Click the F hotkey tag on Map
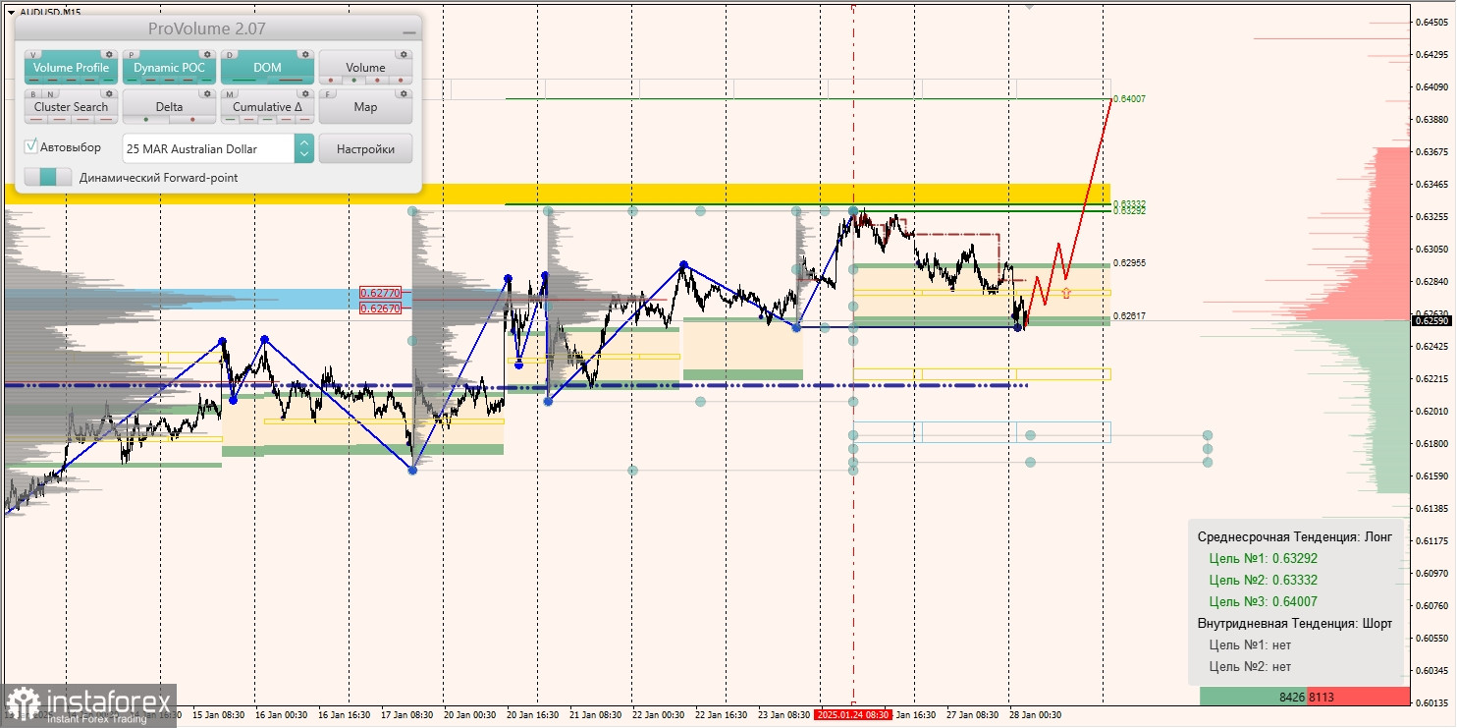Viewport: 1457px width, 728px height. 328,94
